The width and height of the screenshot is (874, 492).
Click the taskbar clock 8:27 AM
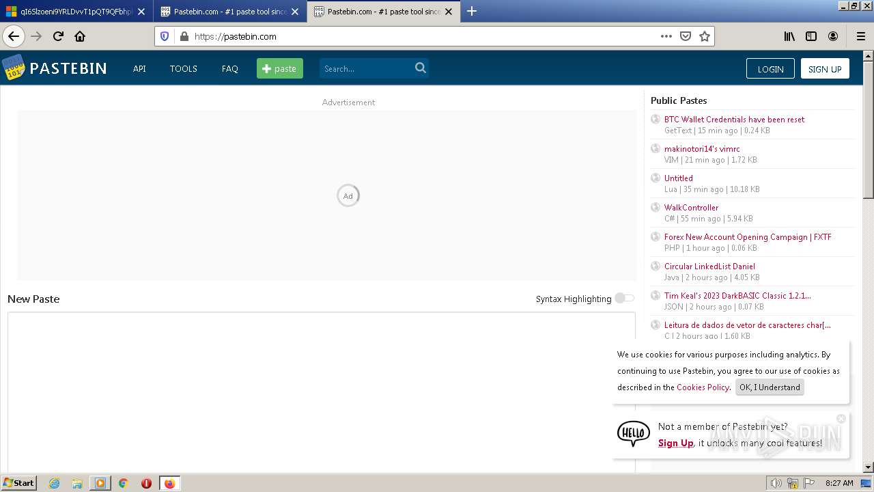pyautogui.click(x=839, y=483)
